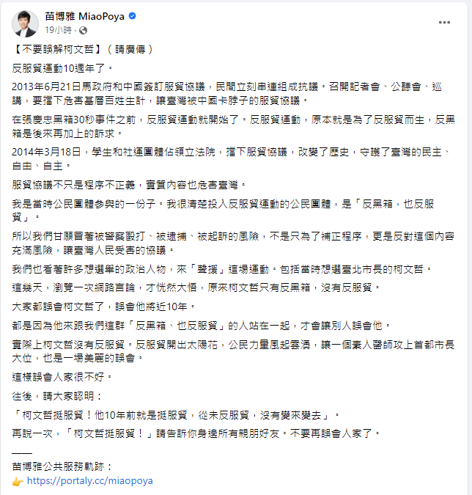This screenshot has height=495, width=472.
Task: Open the 苗博雅 MiaoPoya profile name link
Action: tap(84, 16)
